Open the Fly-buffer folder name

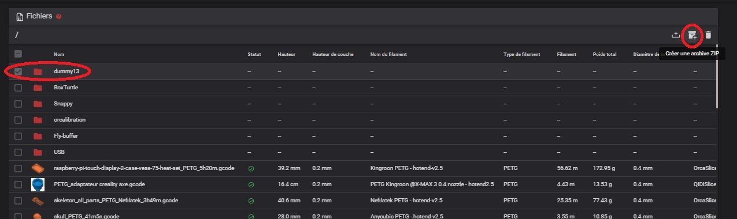(x=65, y=136)
